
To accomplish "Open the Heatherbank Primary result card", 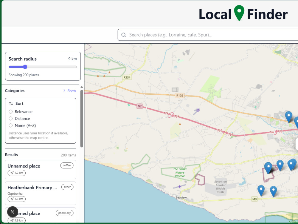I will [41, 193].
